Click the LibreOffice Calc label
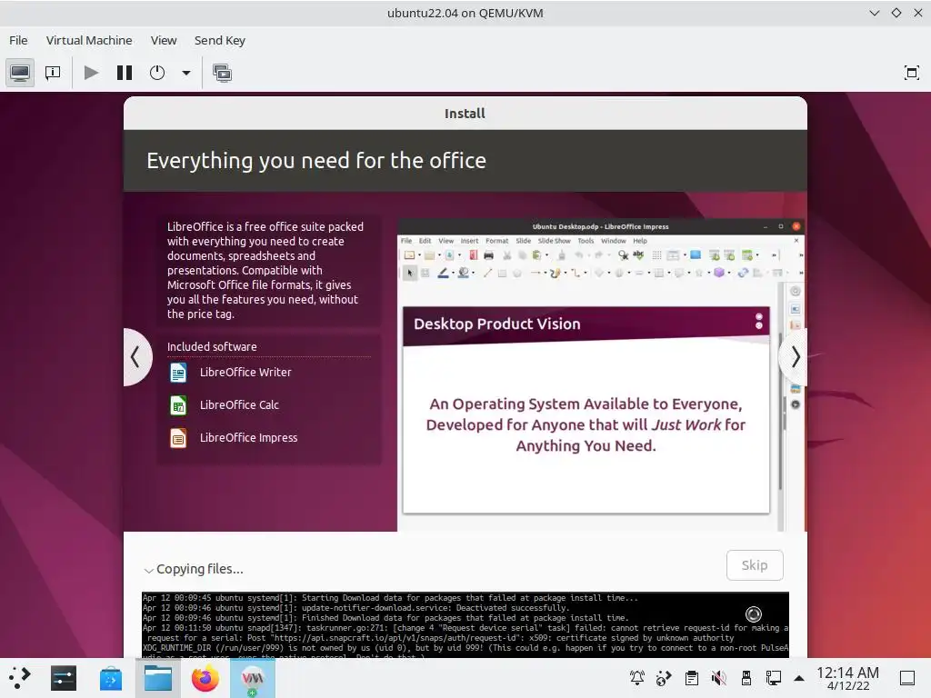Viewport: 931px width, 698px height. (x=239, y=404)
